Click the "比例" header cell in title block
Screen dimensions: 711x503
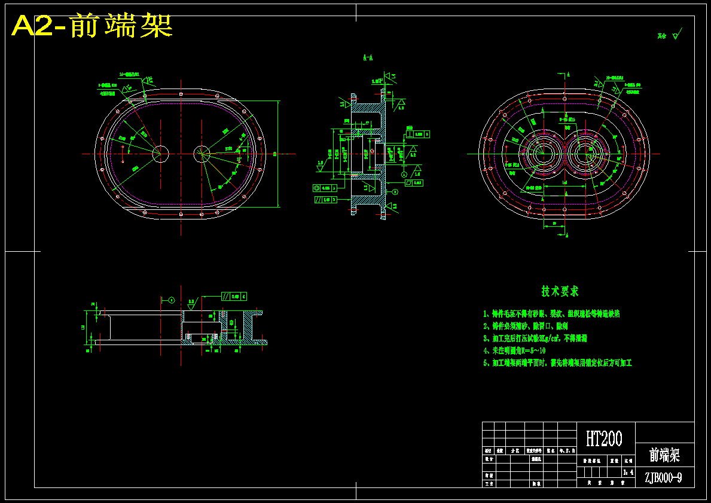(628, 461)
